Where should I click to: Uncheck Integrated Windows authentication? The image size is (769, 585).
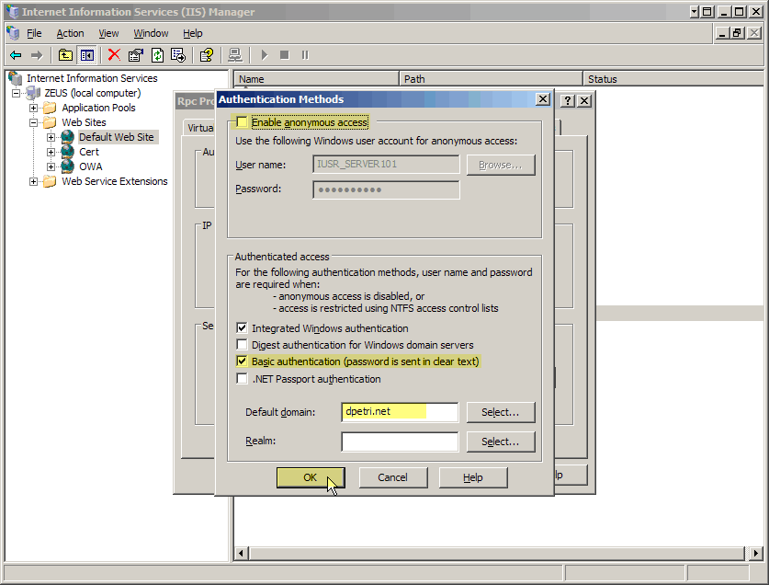click(242, 328)
